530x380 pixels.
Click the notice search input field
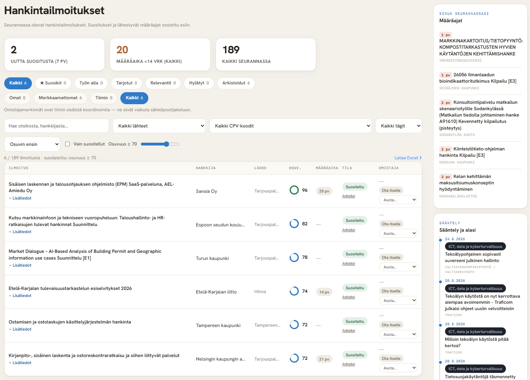(57, 126)
